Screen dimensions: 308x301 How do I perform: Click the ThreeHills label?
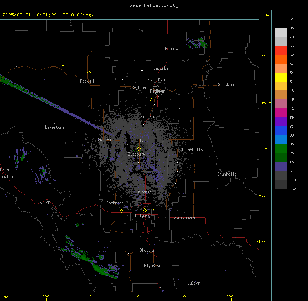[x=192, y=149]
